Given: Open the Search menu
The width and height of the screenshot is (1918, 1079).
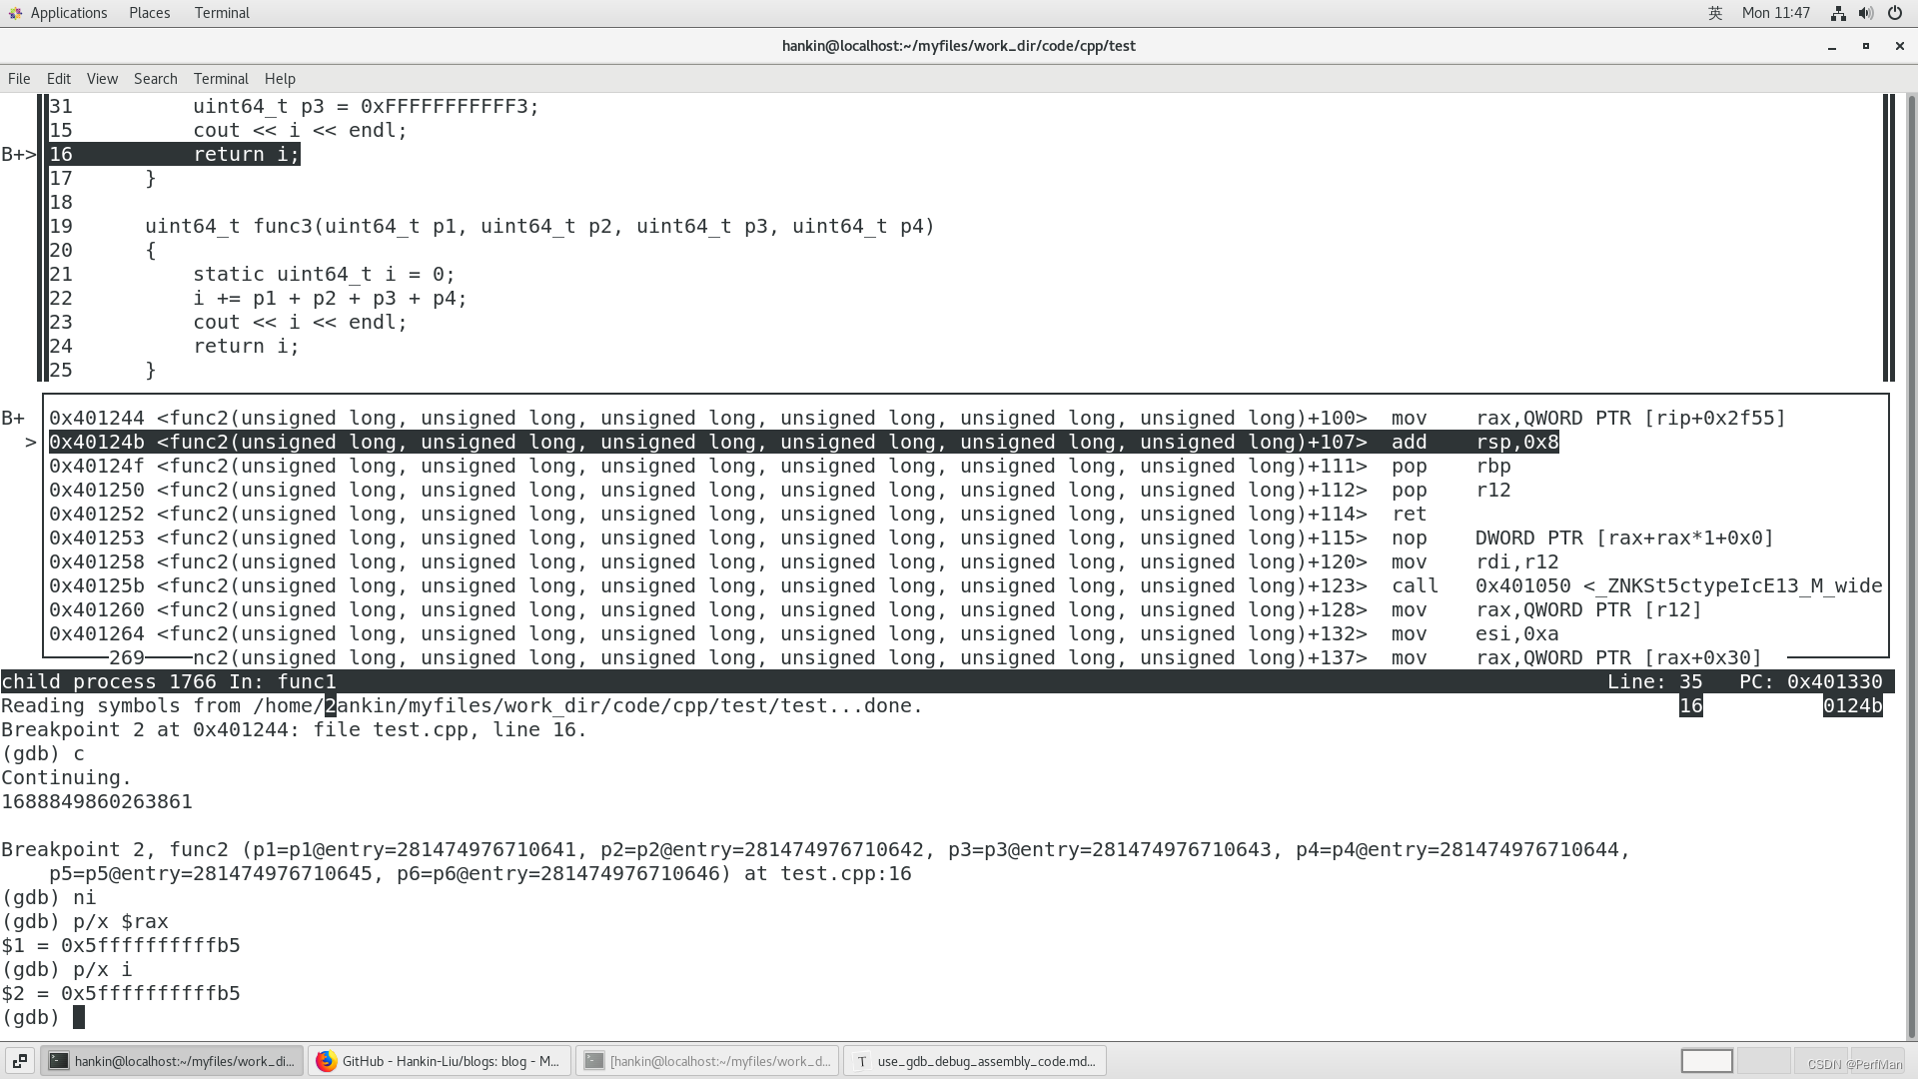Looking at the screenshot, I should 155,79.
